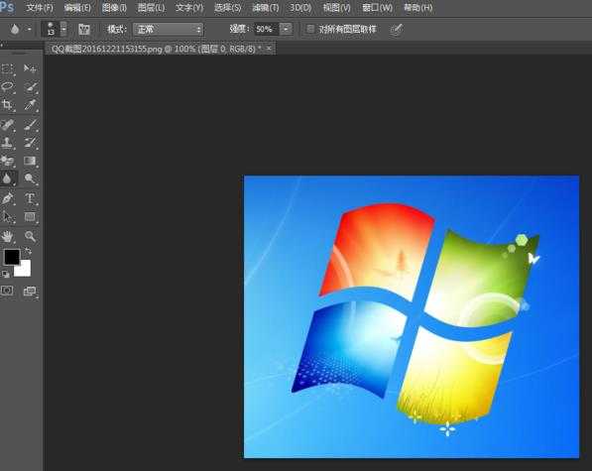Select the History Brush tool

pos(30,142)
